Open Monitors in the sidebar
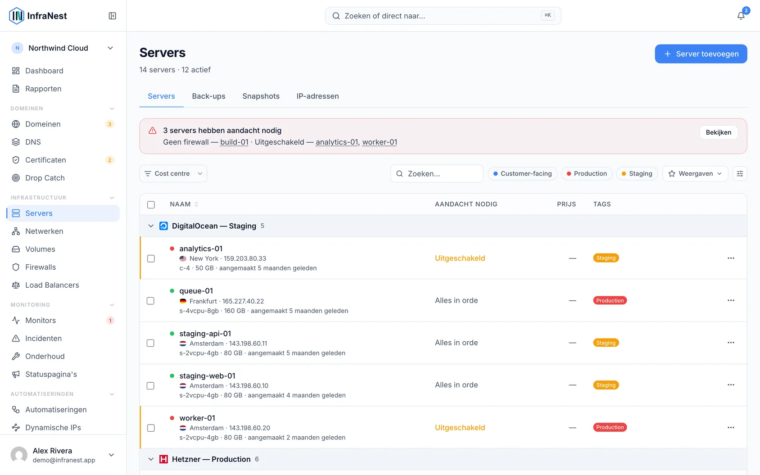 [x=63, y=320]
